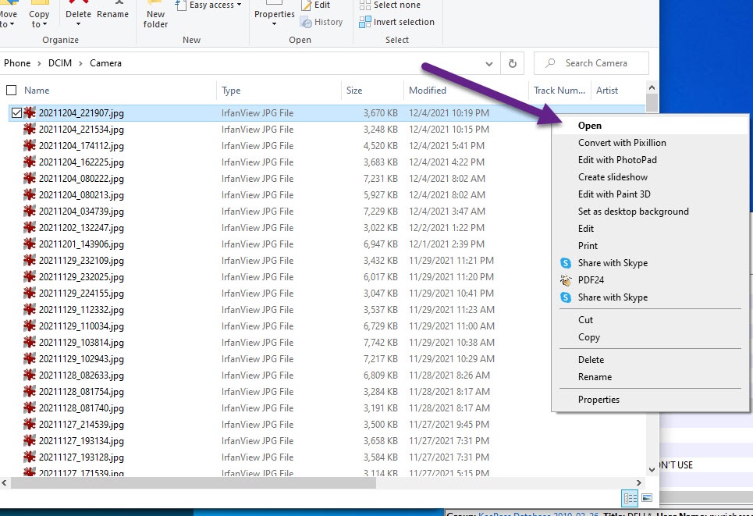This screenshot has height=516, width=753.
Task: Navigate to Phone in breadcrumb
Action: [17, 63]
